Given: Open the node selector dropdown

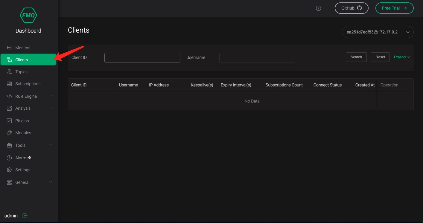Looking at the screenshot, I should [378, 32].
